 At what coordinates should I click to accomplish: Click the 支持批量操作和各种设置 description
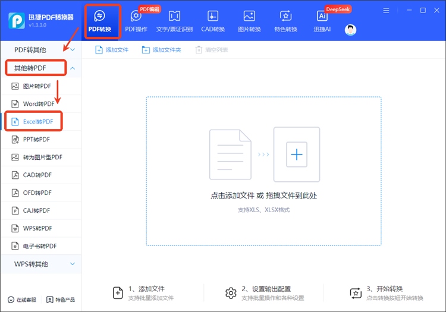(273, 298)
